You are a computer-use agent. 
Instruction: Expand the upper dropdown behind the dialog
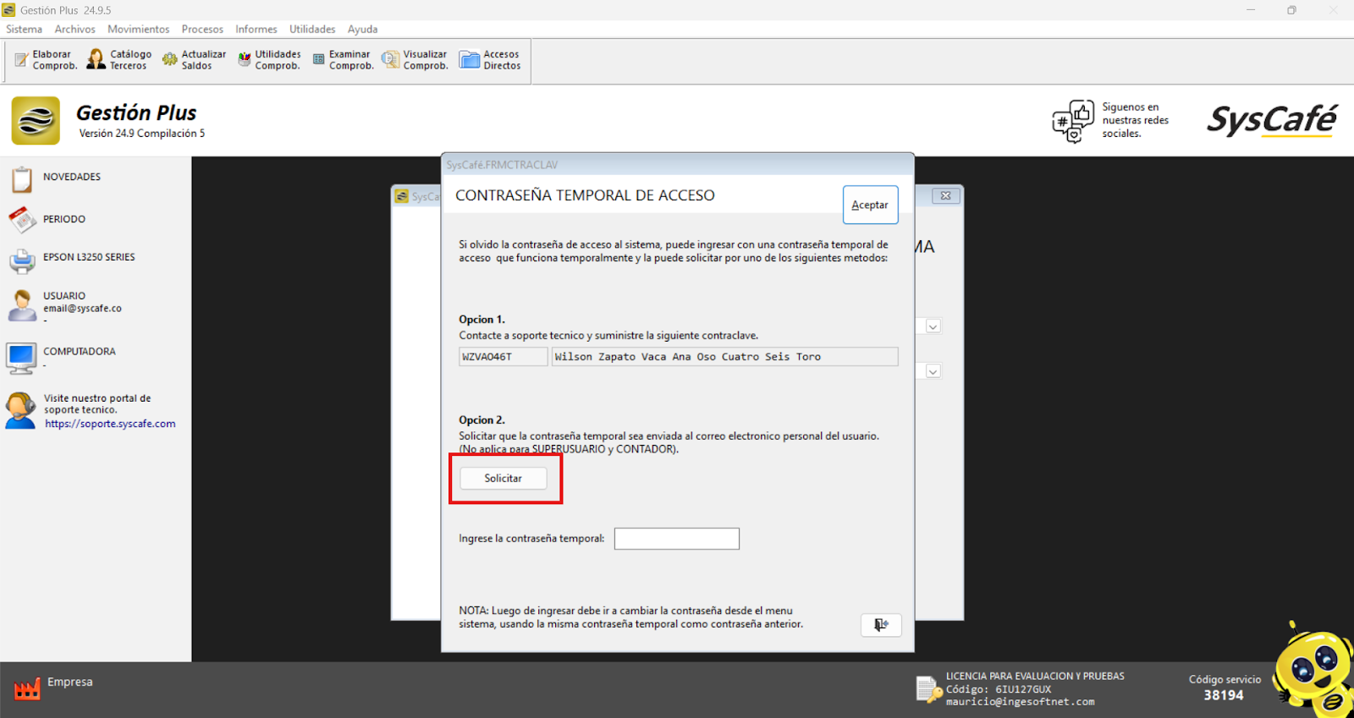(933, 326)
